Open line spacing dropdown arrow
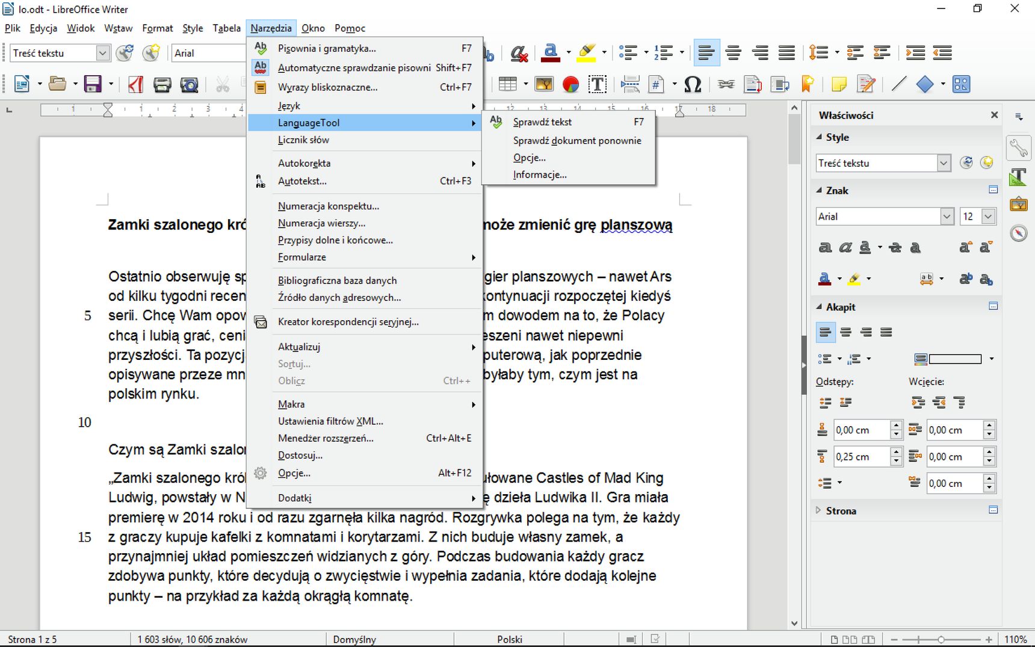1035x647 pixels. pyautogui.click(x=837, y=53)
